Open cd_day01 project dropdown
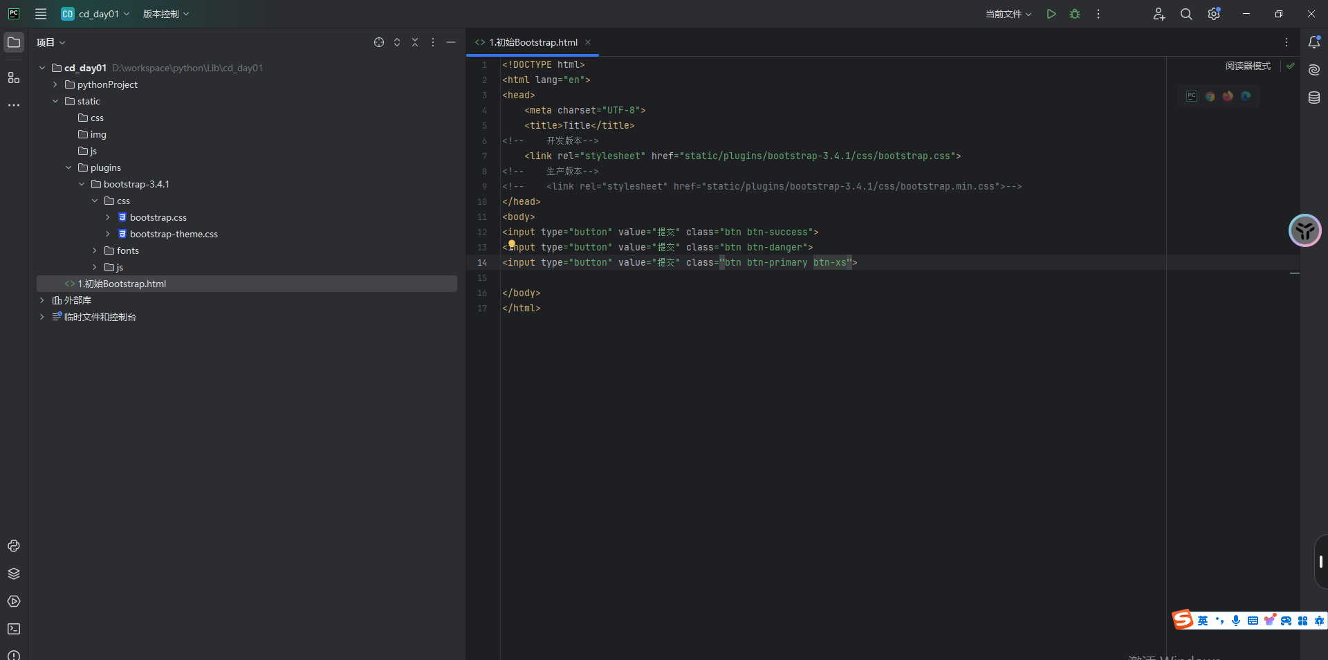The height and width of the screenshot is (660, 1328). (95, 14)
